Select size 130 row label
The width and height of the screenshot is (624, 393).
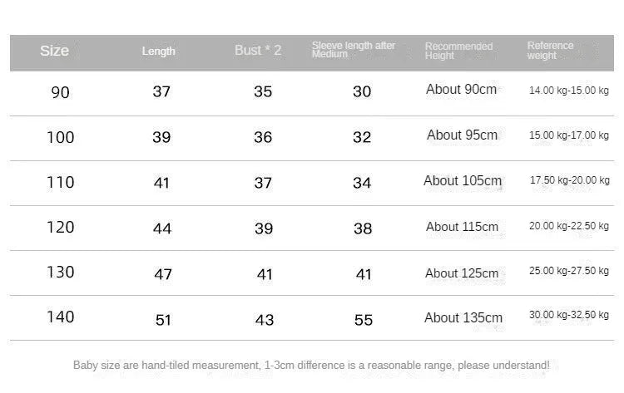tap(61, 273)
